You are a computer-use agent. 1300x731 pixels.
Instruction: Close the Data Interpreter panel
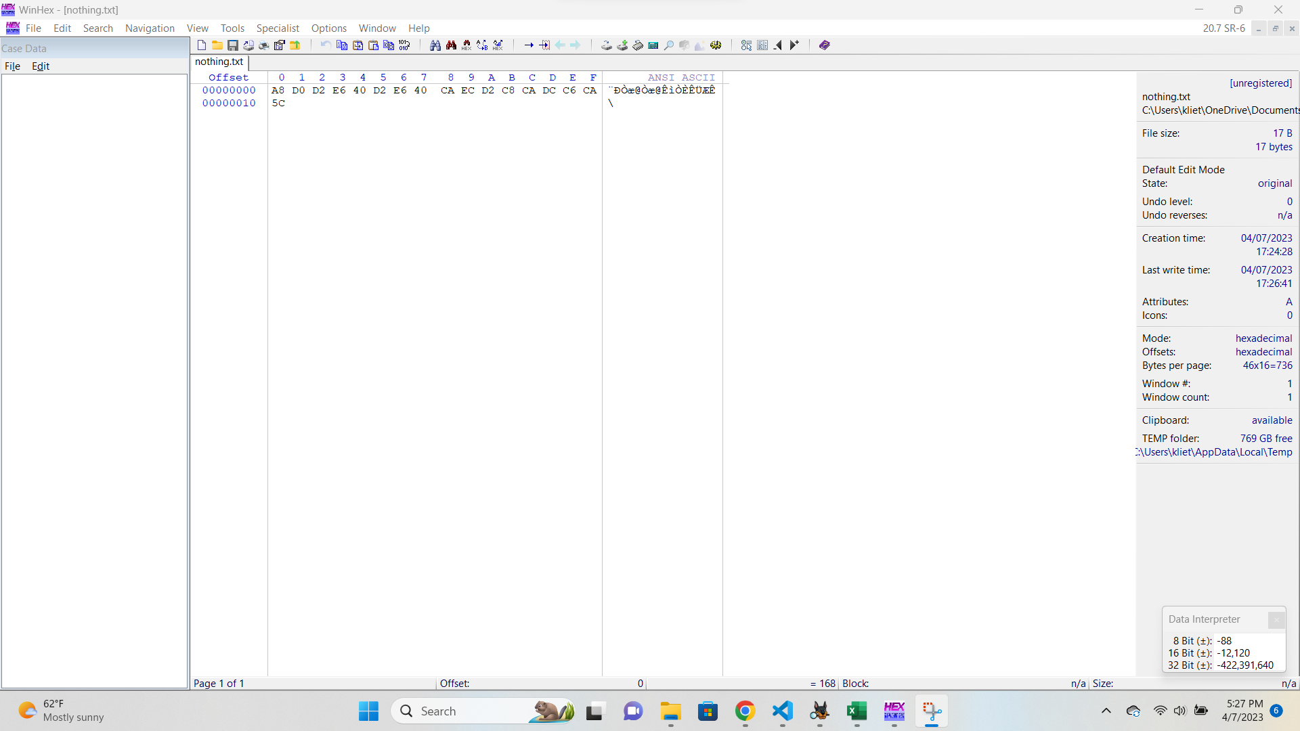point(1276,619)
